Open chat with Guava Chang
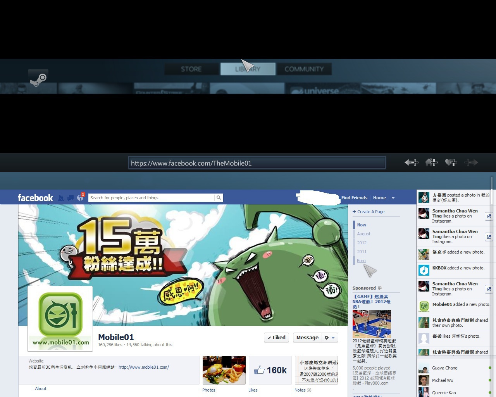Viewport: 496px width, 397px height. coord(455,368)
